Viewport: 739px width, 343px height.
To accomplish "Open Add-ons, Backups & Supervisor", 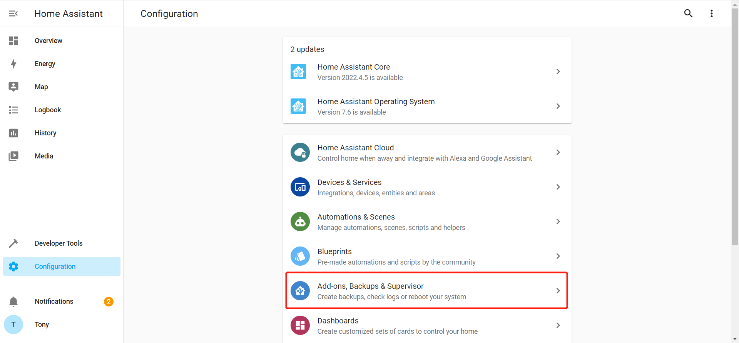I will tap(427, 291).
